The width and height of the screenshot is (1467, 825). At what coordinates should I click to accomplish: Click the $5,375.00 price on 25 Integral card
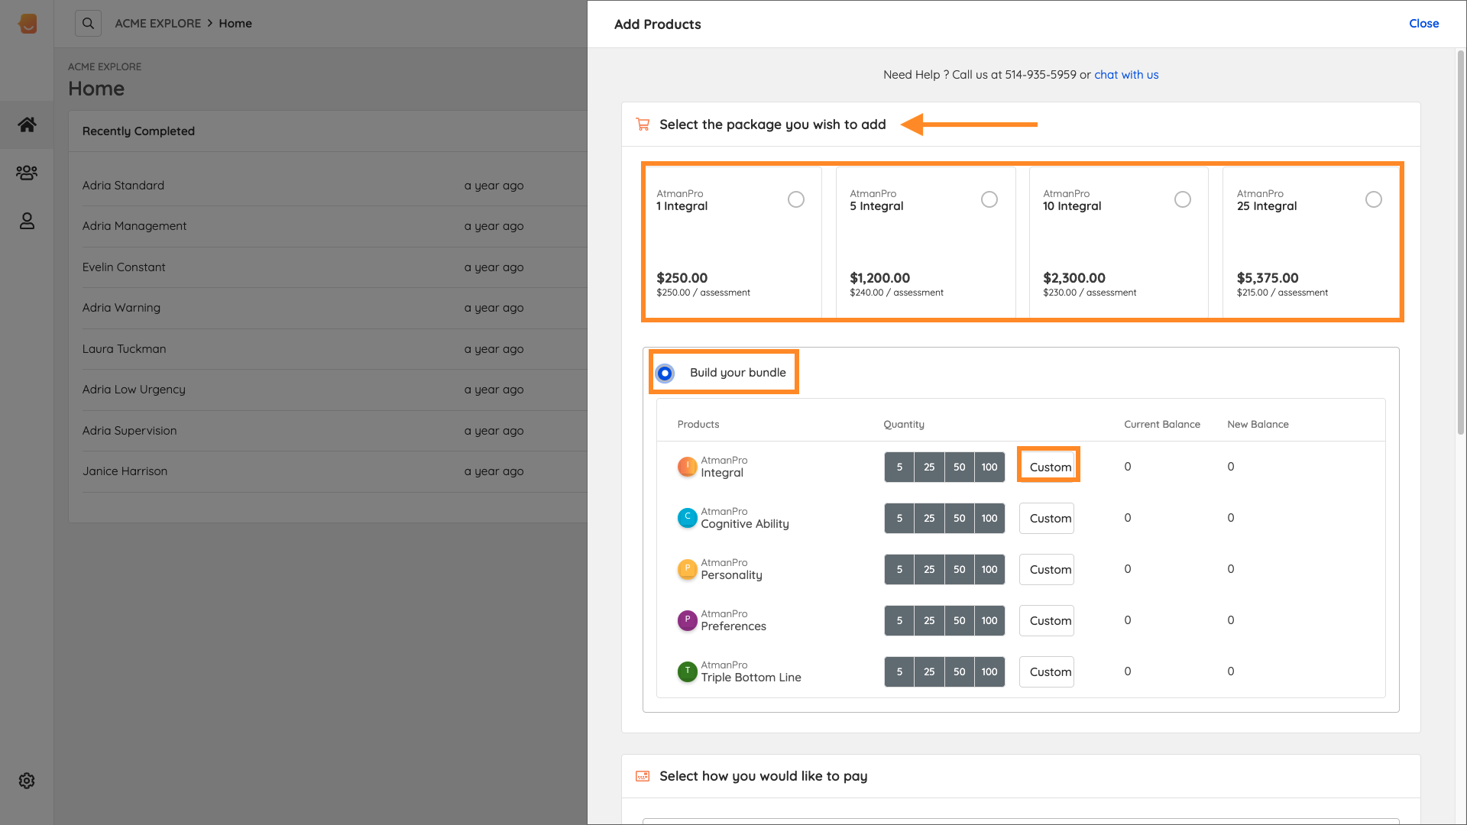(x=1268, y=278)
